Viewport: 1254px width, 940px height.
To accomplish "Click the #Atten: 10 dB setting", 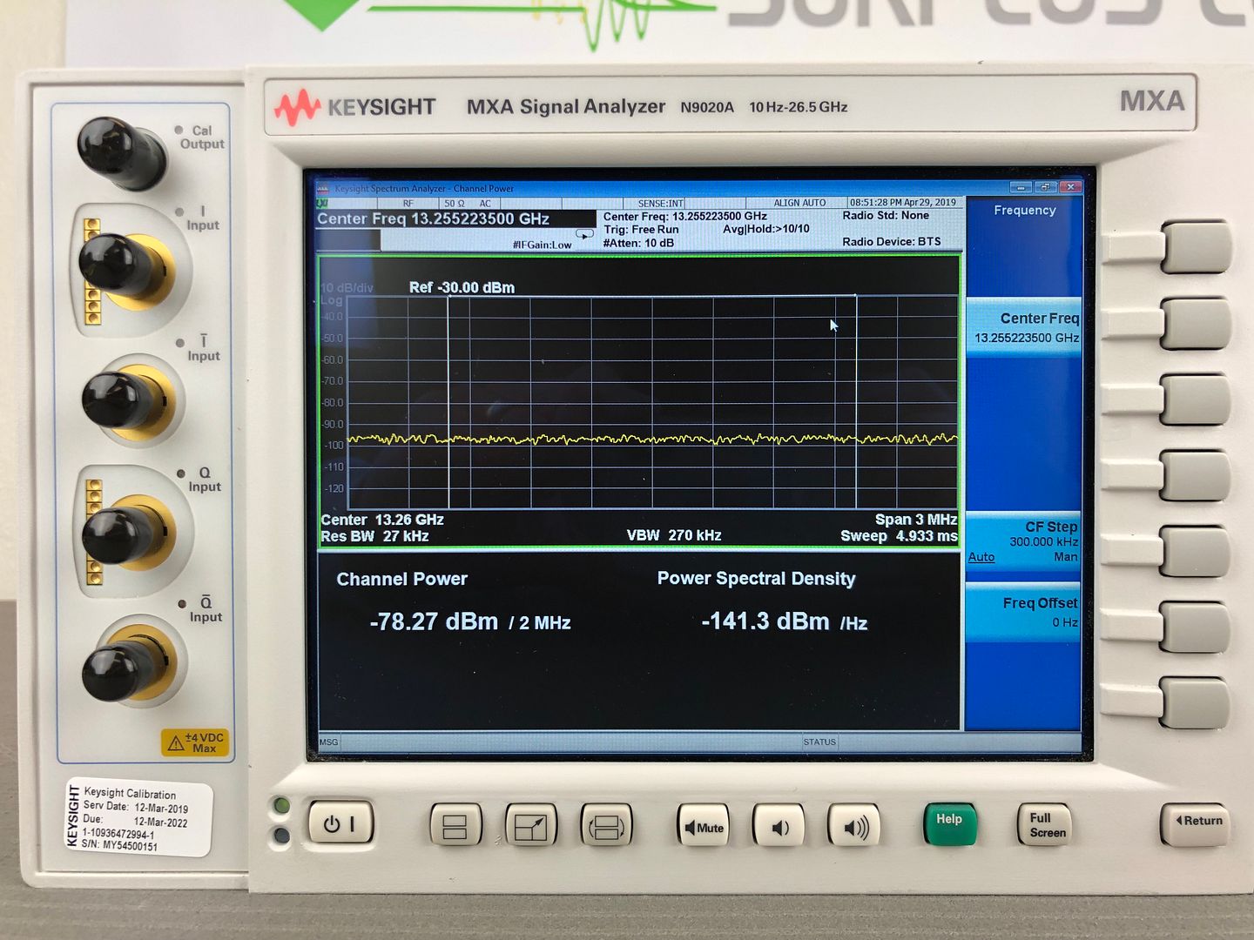I will [x=638, y=243].
